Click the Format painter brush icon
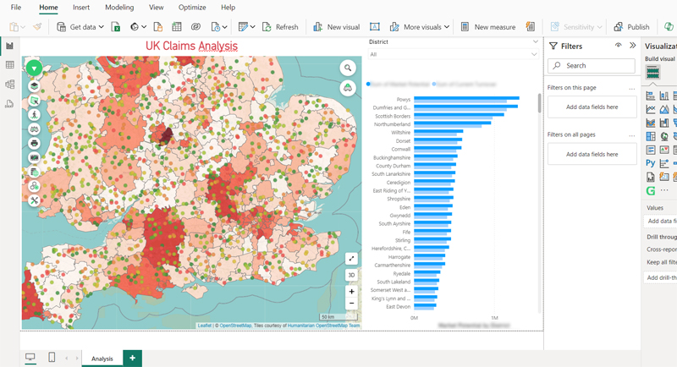 [x=37, y=27]
